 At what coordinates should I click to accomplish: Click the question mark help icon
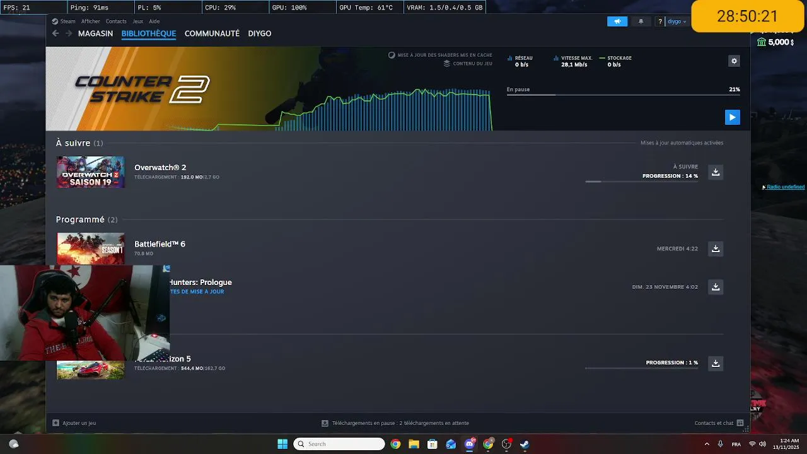click(x=660, y=21)
